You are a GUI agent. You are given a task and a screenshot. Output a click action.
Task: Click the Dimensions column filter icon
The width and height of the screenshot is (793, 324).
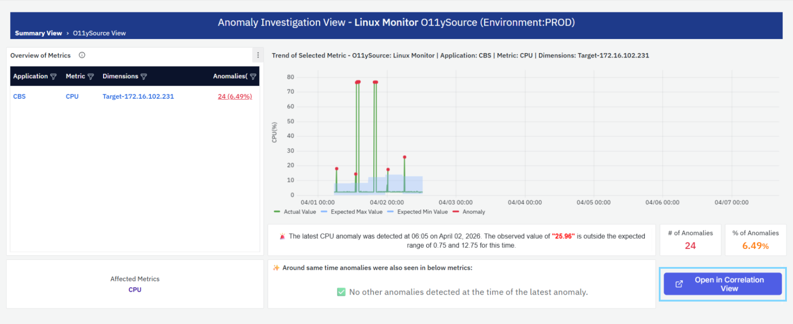(x=143, y=77)
